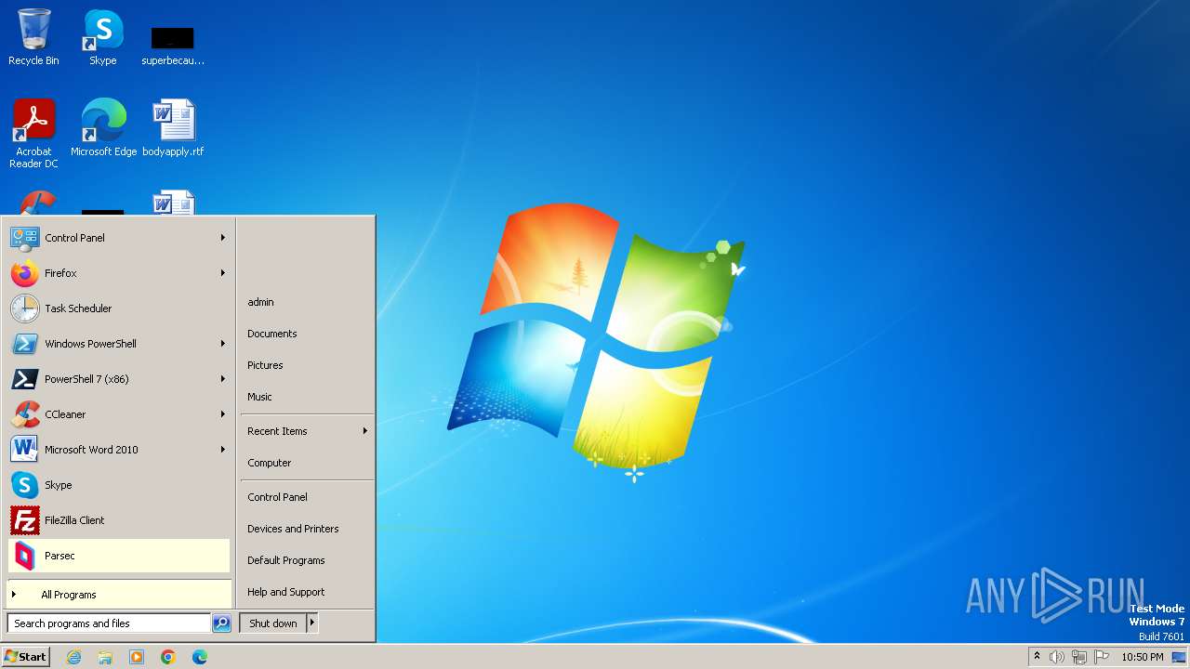Open the superbecau... desktop file

[x=173, y=45]
